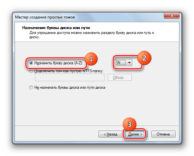Open the drive letter combo box showing N
This screenshot has height=156, width=194.
pyautogui.click(x=124, y=62)
